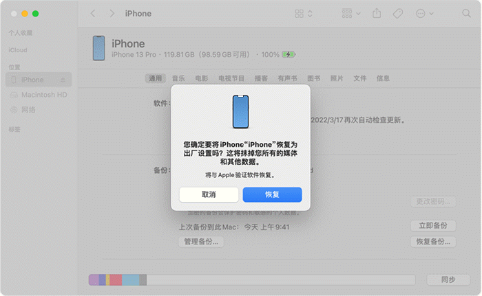Click the forward navigation arrow
The image size is (482, 296).
tap(111, 14)
